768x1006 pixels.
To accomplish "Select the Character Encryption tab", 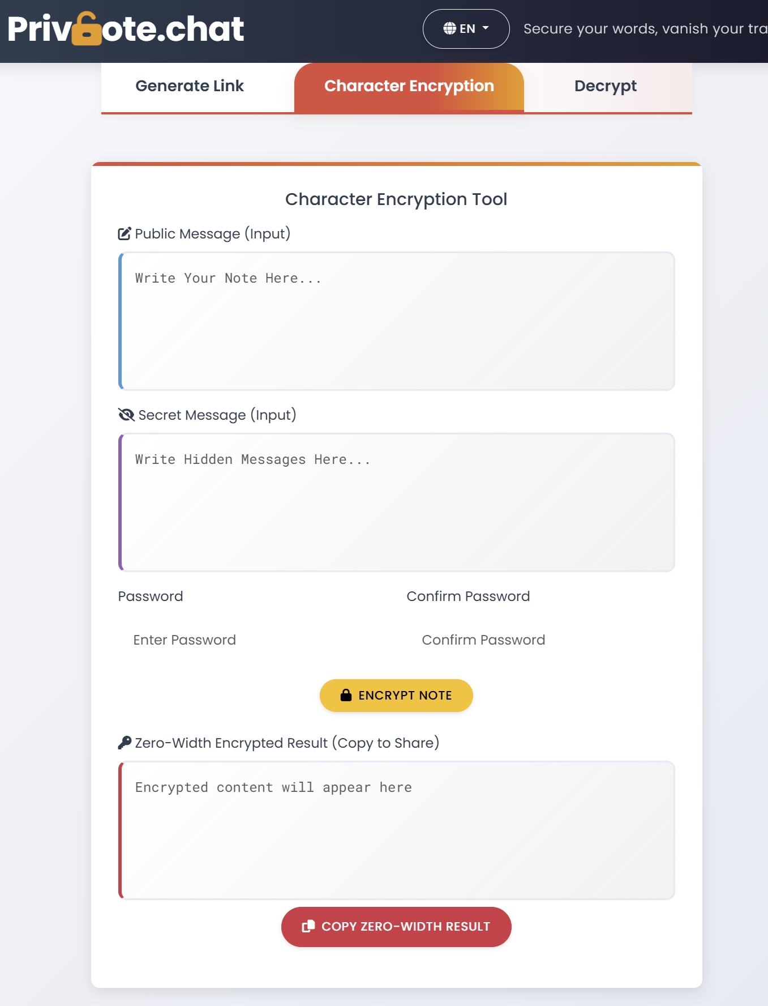I will tap(409, 86).
